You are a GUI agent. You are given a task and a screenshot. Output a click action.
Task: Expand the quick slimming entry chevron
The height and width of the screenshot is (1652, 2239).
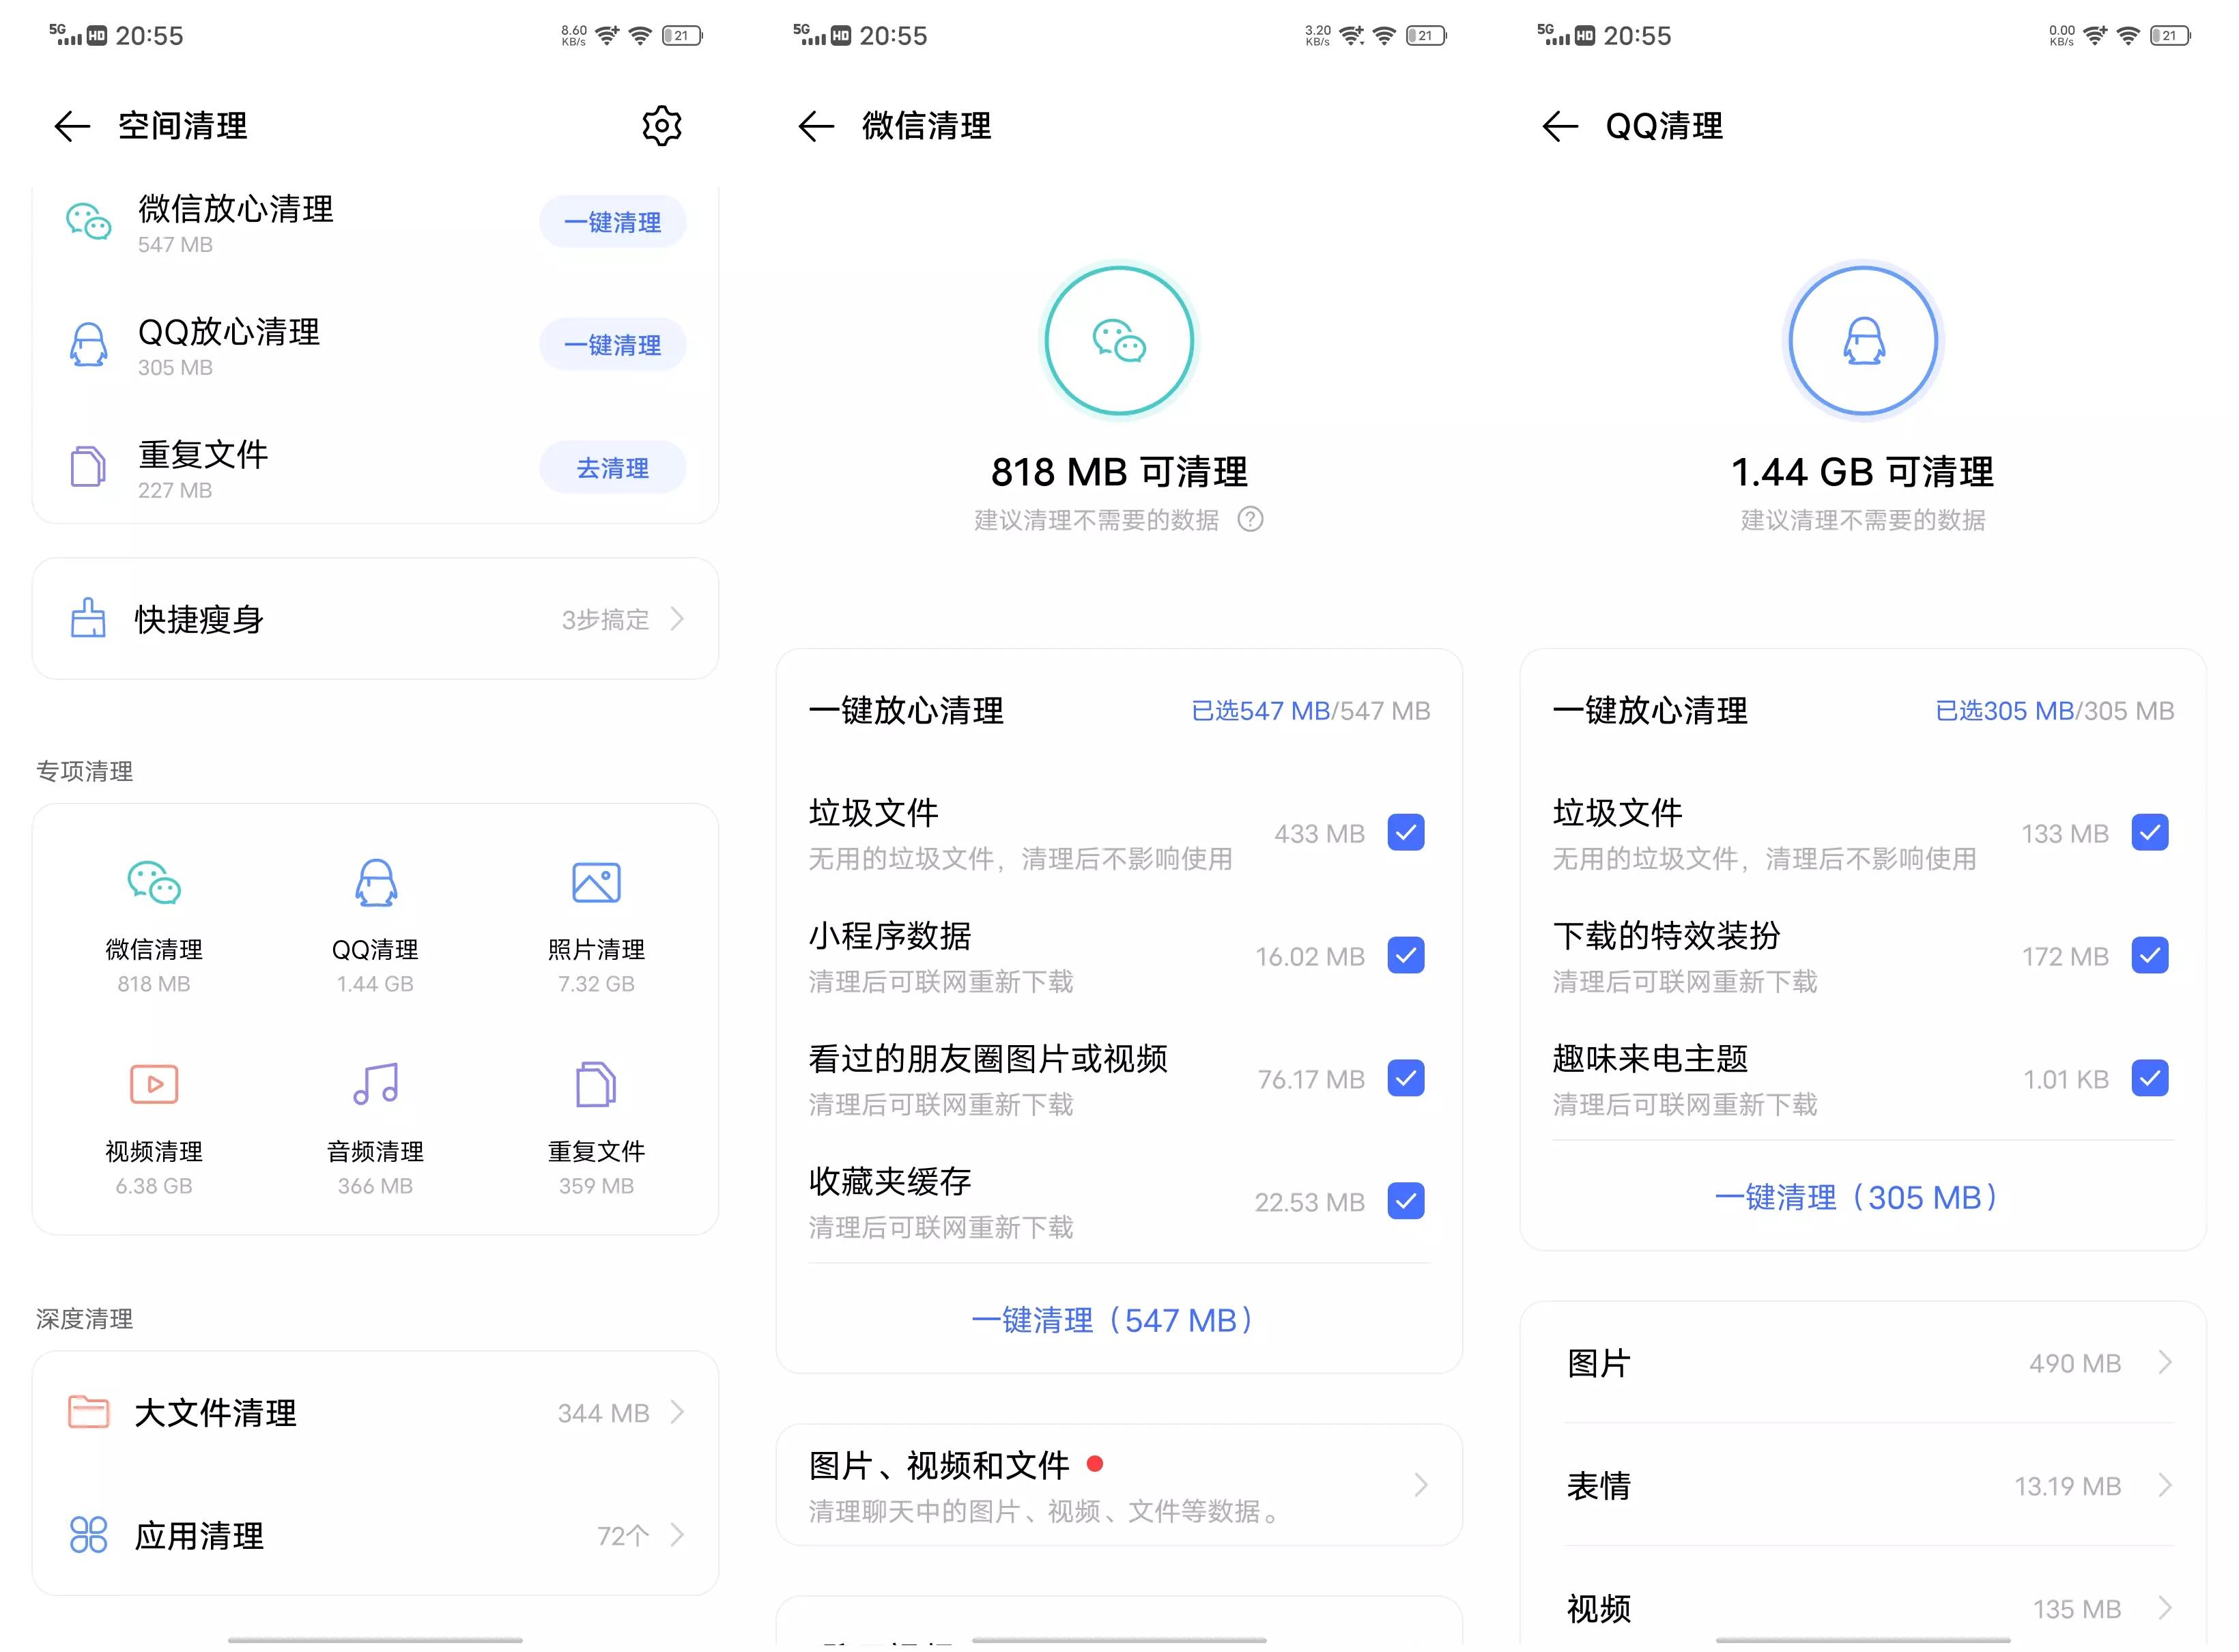677,619
